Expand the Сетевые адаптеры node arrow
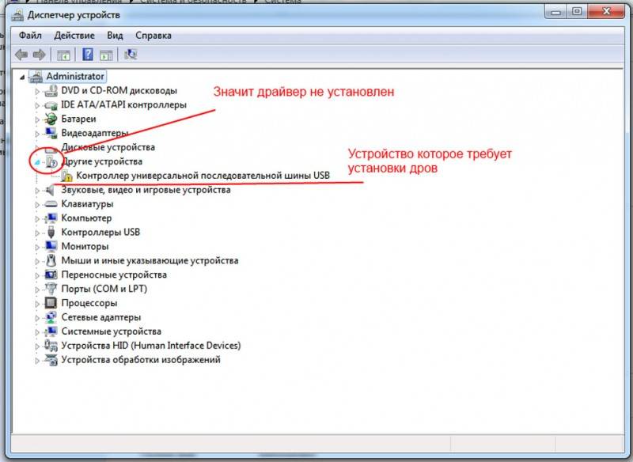Image resolution: width=633 pixels, height=462 pixels. 37,318
